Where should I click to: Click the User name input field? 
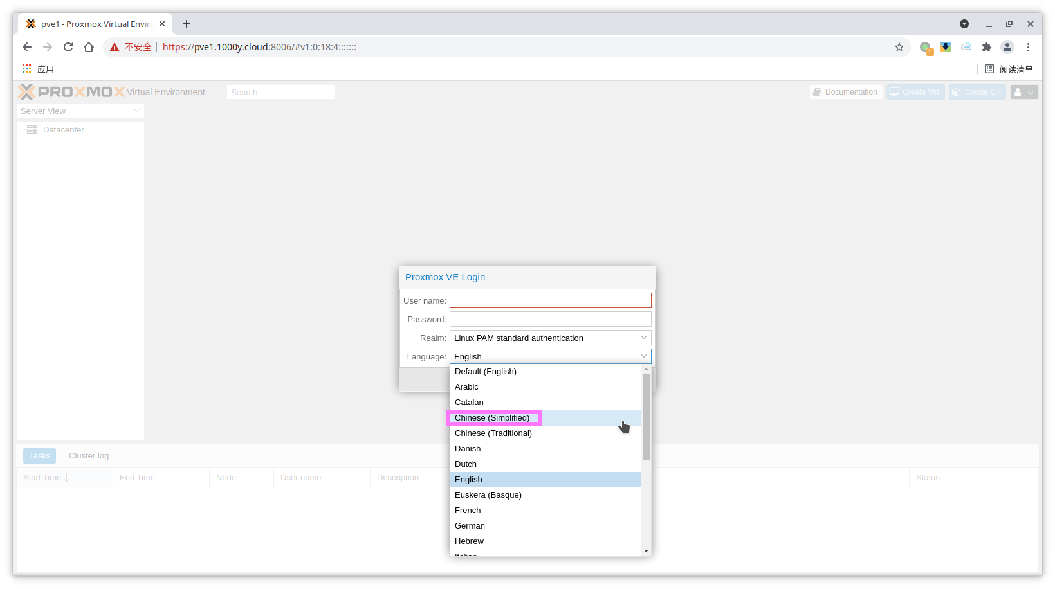pos(550,300)
